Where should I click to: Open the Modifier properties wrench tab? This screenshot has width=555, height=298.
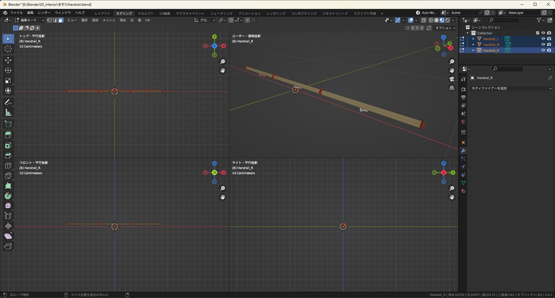pyautogui.click(x=463, y=150)
